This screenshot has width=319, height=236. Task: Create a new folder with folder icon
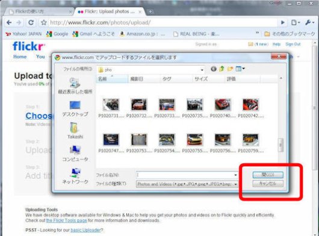pos(230,69)
